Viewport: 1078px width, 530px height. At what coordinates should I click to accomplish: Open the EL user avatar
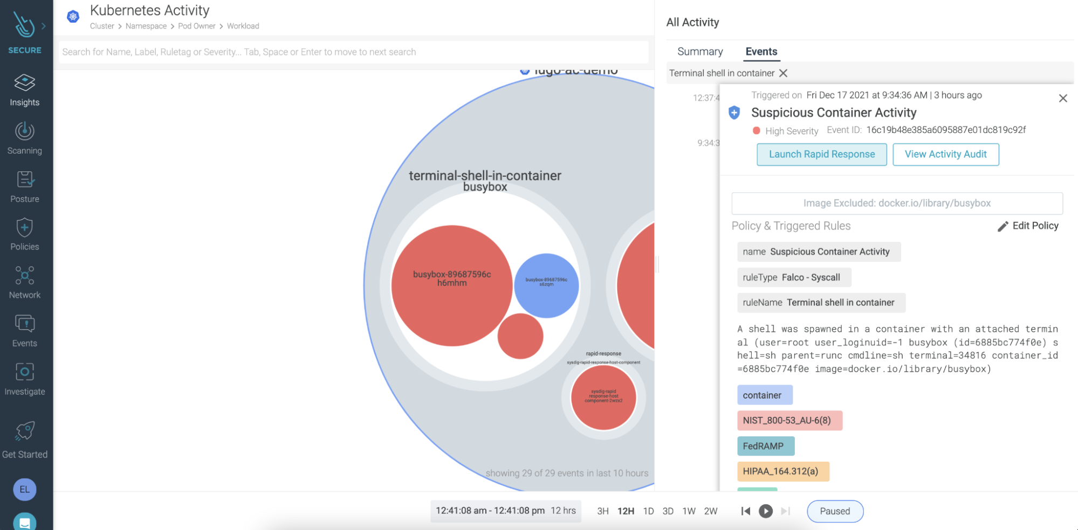(24, 489)
